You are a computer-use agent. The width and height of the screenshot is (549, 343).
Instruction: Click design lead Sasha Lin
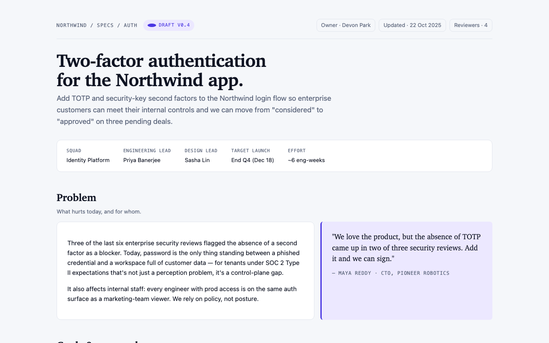(x=197, y=160)
